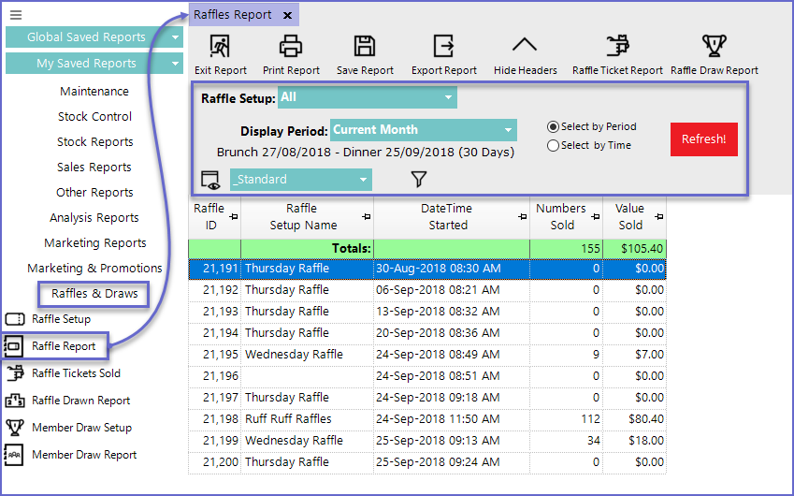
Task: Open the Raffle Draw Report trophy icon
Action: pyautogui.click(x=715, y=47)
